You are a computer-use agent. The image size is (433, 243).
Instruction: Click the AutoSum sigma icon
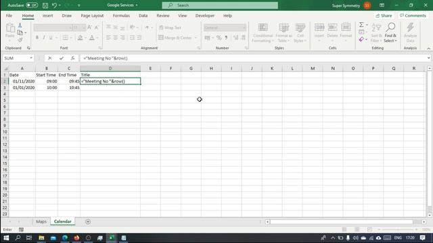pyautogui.click(x=361, y=25)
